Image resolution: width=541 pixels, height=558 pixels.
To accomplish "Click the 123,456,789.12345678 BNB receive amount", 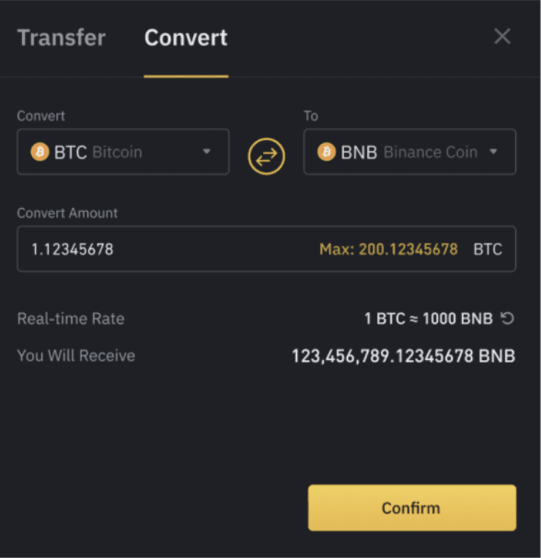I will point(403,355).
